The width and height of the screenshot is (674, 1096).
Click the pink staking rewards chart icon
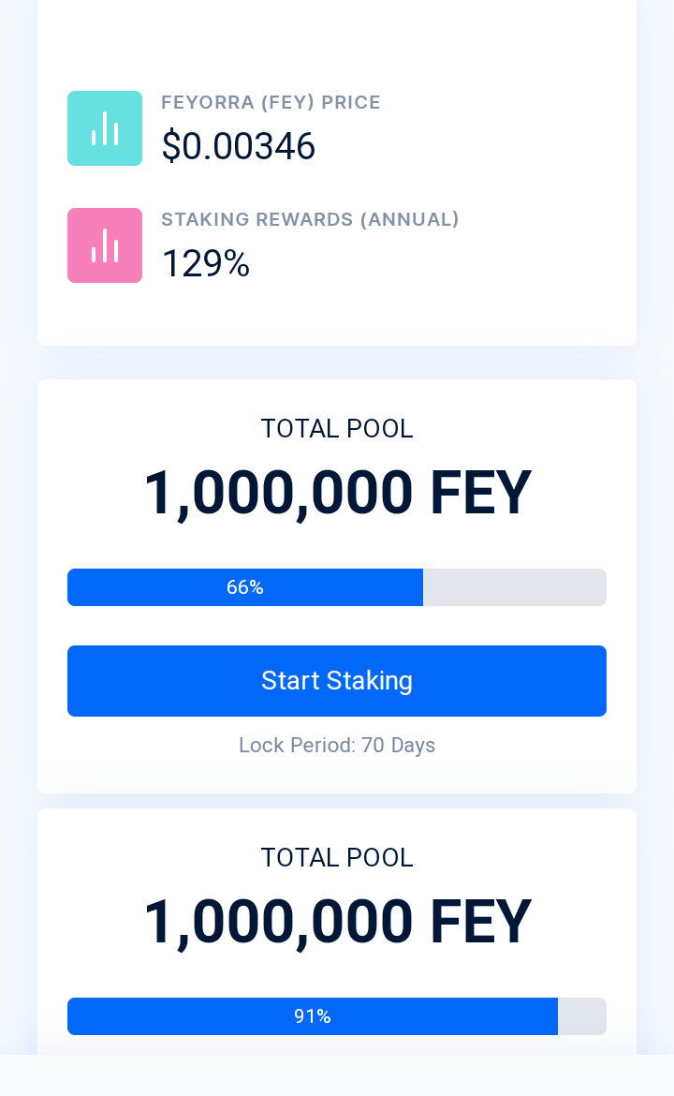coord(105,245)
